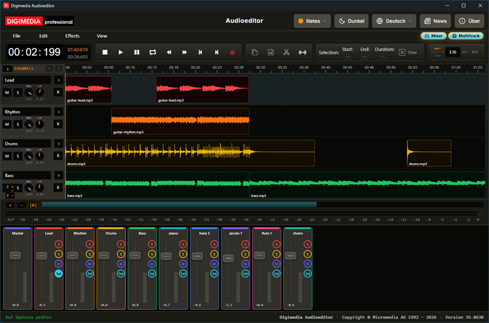The width and height of the screenshot is (489, 323).
Task: Click the Master channel fader
Action: point(15,255)
